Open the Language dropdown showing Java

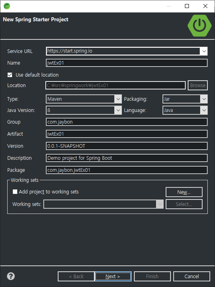[x=204, y=110]
